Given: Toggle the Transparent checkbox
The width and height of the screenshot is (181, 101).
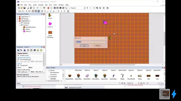Looking at the screenshot, I should (x=18, y=65).
